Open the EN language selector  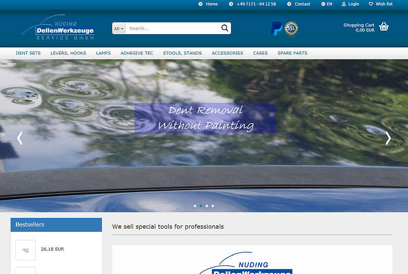pos(327,4)
